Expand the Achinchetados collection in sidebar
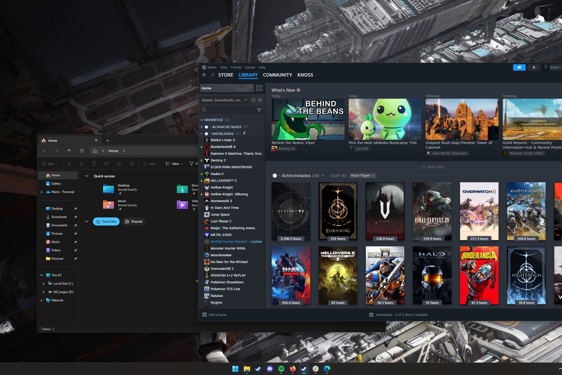This screenshot has height=375, width=562. pos(202,127)
